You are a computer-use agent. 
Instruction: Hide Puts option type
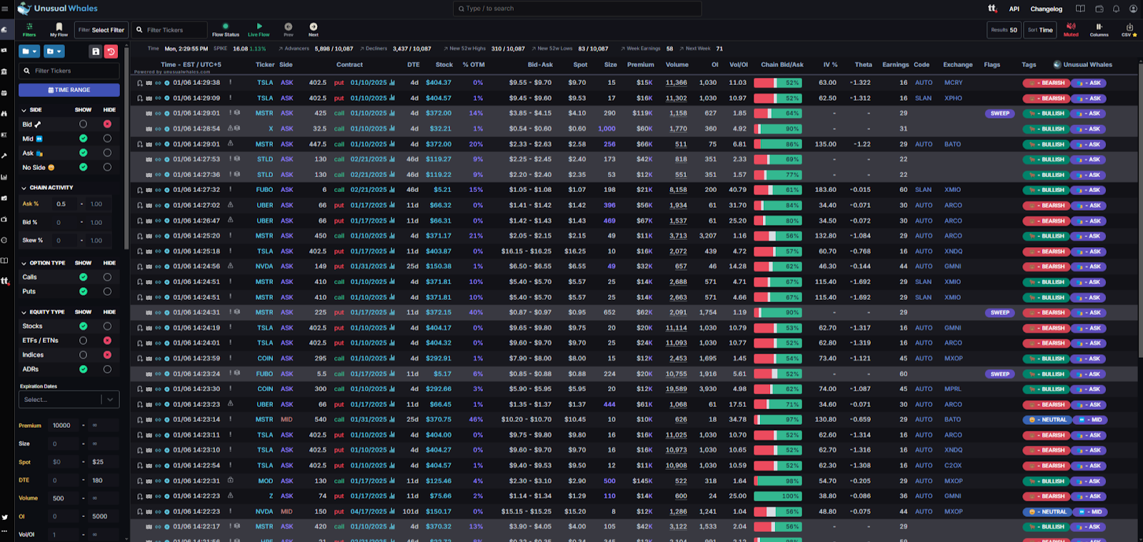(x=107, y=291)
